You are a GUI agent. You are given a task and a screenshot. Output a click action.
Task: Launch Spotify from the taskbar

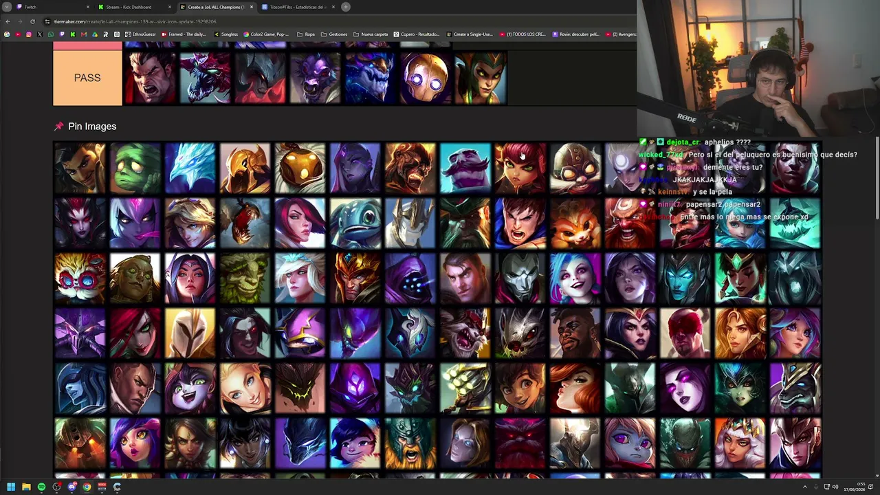[x=41, y=487]
